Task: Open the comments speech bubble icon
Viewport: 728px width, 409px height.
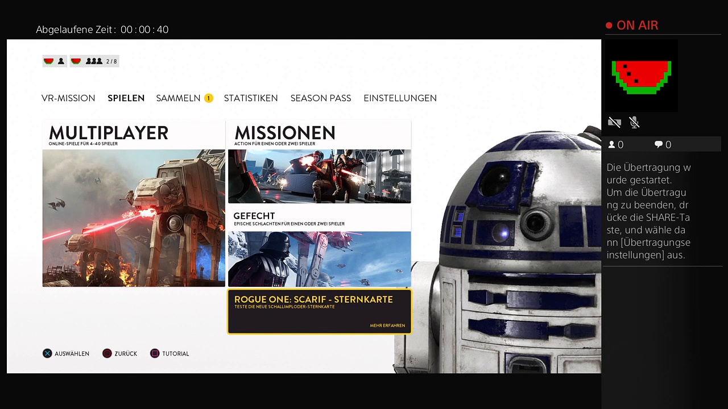Action: 659,145
